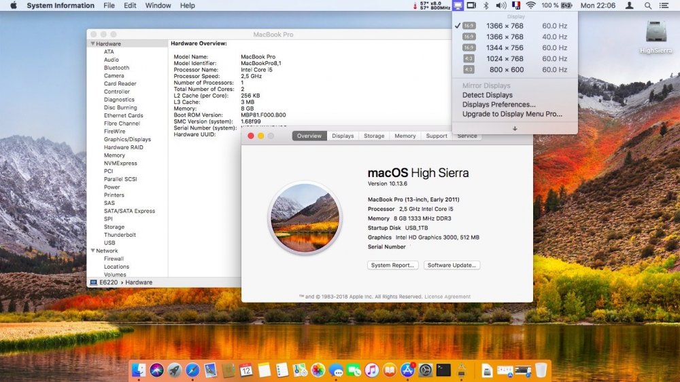Click the Software Update… button
The height and width of the screenshot is (382, 680).
452,265
